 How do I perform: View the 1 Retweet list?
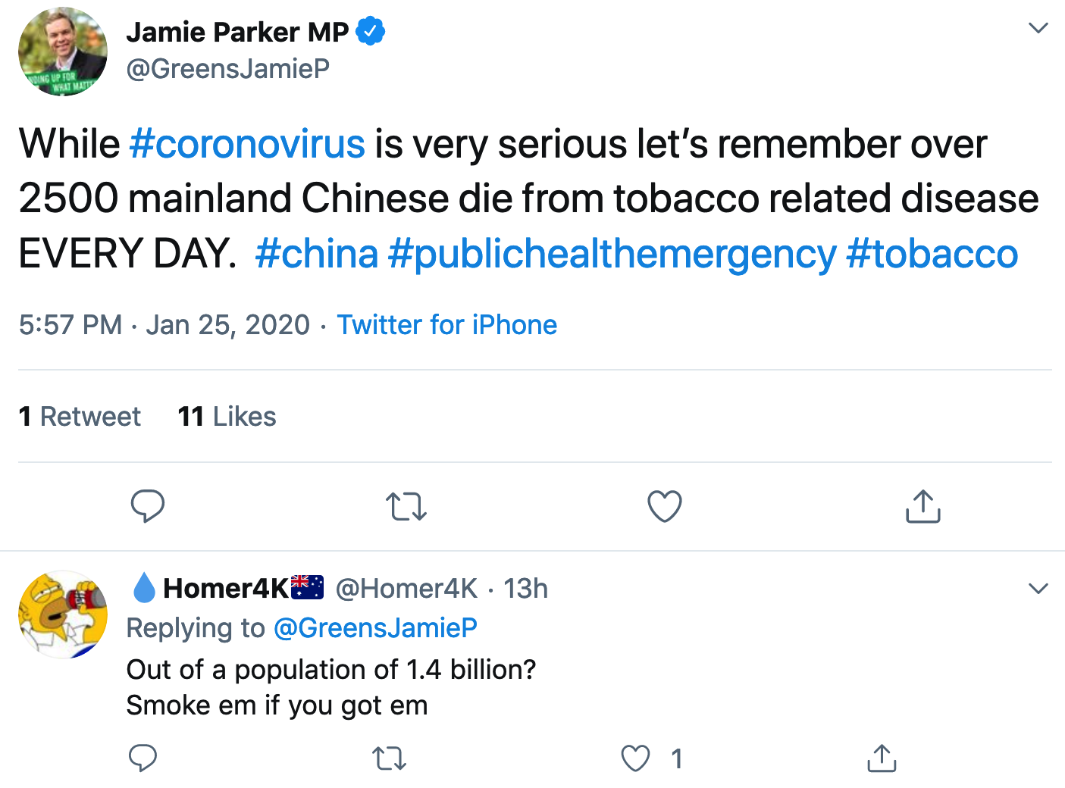point(80,417)
